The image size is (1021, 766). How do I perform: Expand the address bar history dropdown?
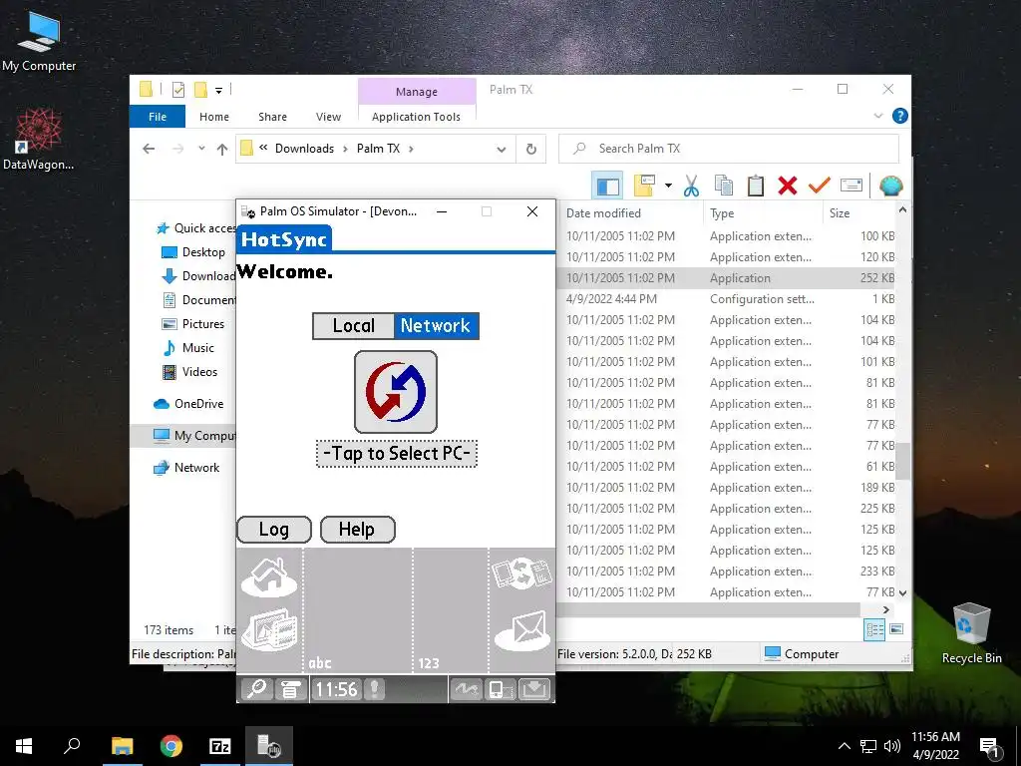(x=502, y=150)
